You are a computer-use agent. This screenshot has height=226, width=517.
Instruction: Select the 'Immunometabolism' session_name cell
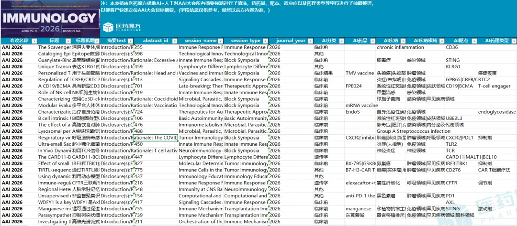click(x=201, y=125)
